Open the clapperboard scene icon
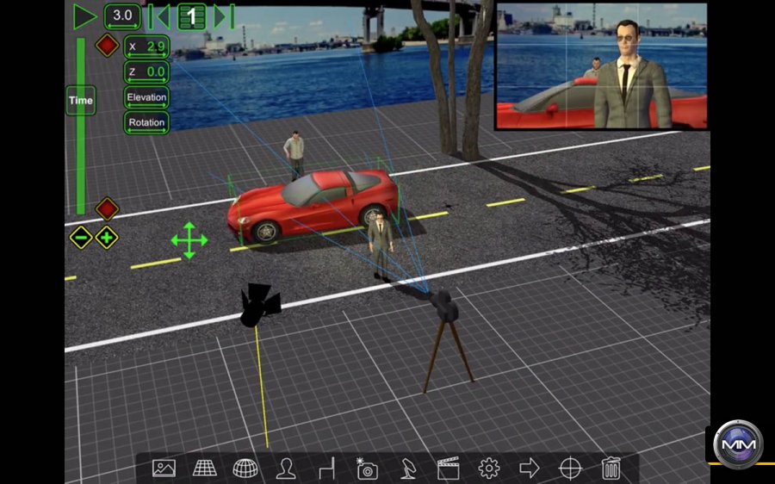The image size is (775, 484). [x=449, y=468]
